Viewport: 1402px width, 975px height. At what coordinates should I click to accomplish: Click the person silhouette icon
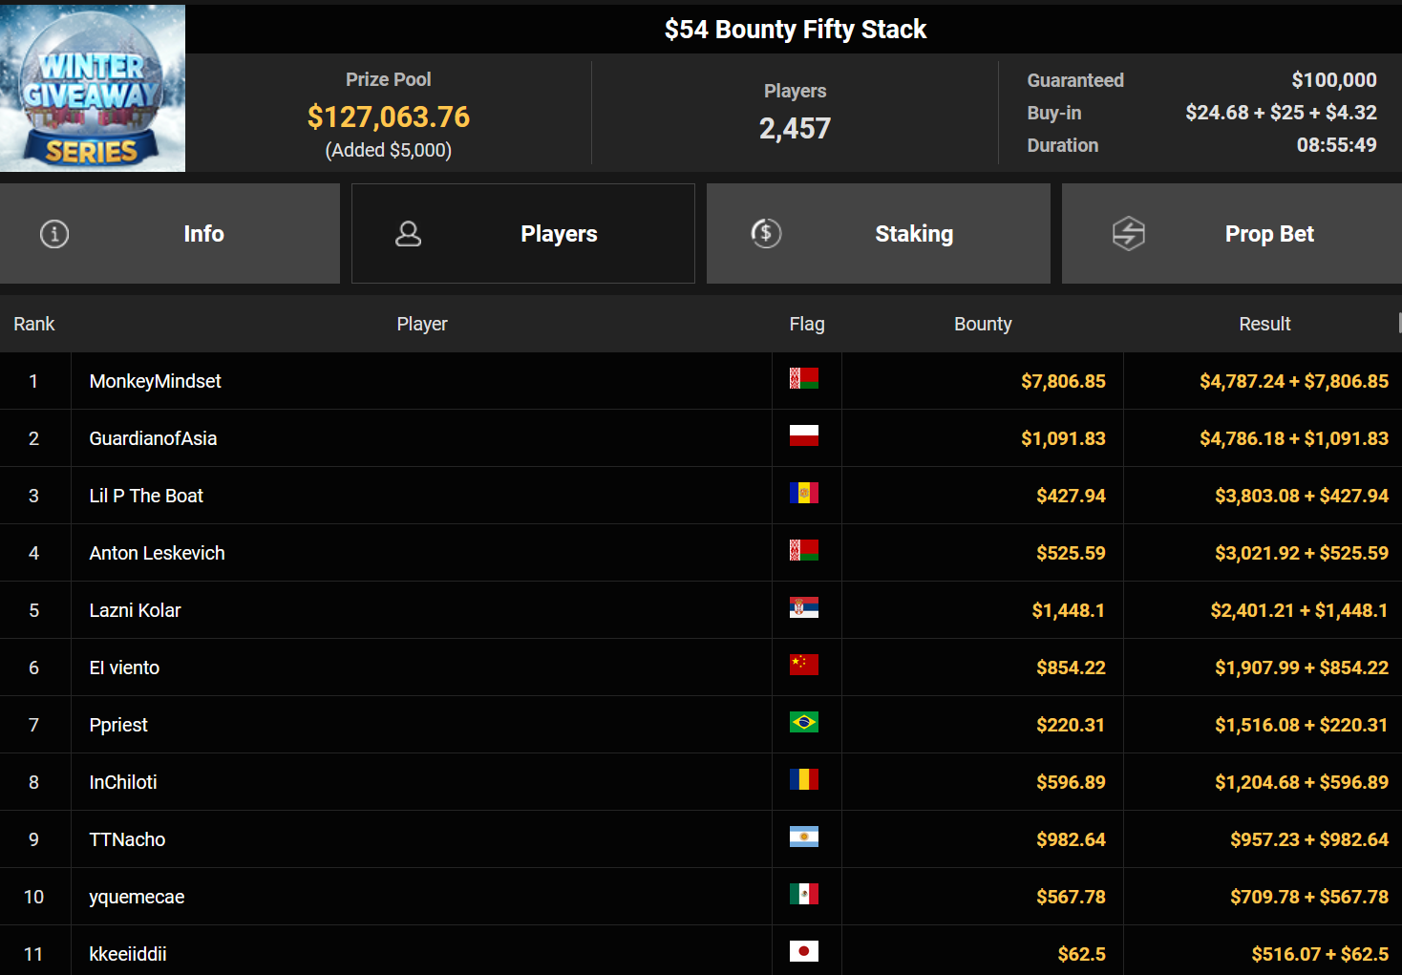click(408, 234)
